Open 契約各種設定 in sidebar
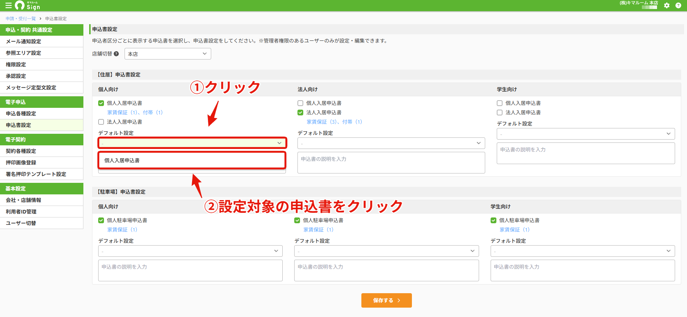Viewport: 687px width, 317px height. pos(42,151)
